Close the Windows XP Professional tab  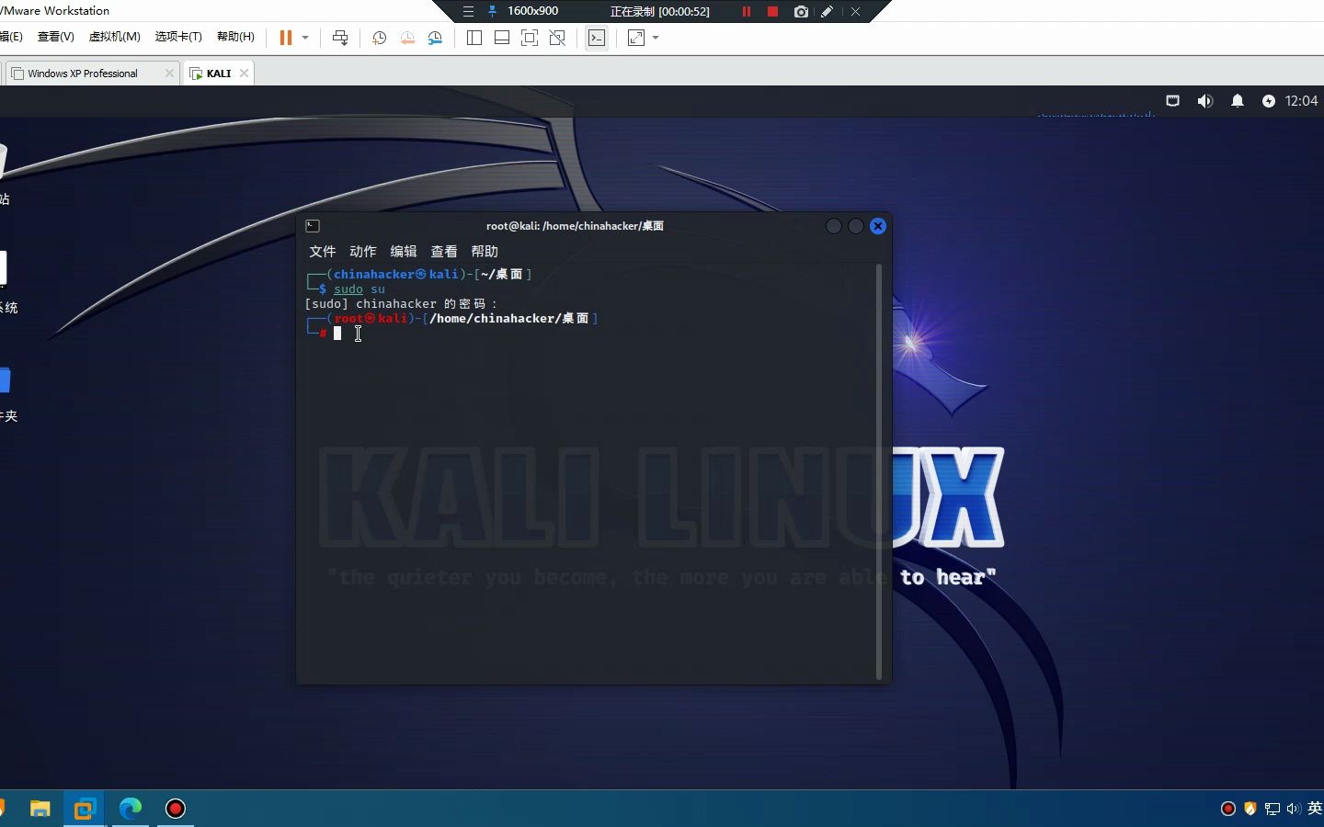169,74
